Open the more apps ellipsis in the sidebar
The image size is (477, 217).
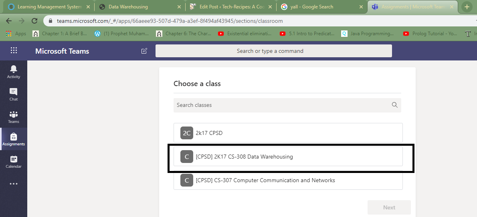click(x=13, y=184)
